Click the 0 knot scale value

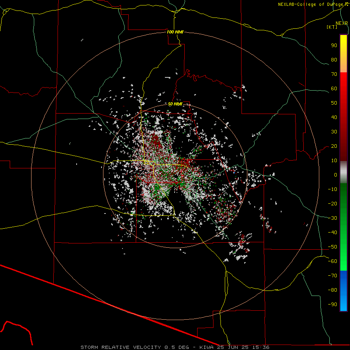pyautogui.click(x=336, y=175)
